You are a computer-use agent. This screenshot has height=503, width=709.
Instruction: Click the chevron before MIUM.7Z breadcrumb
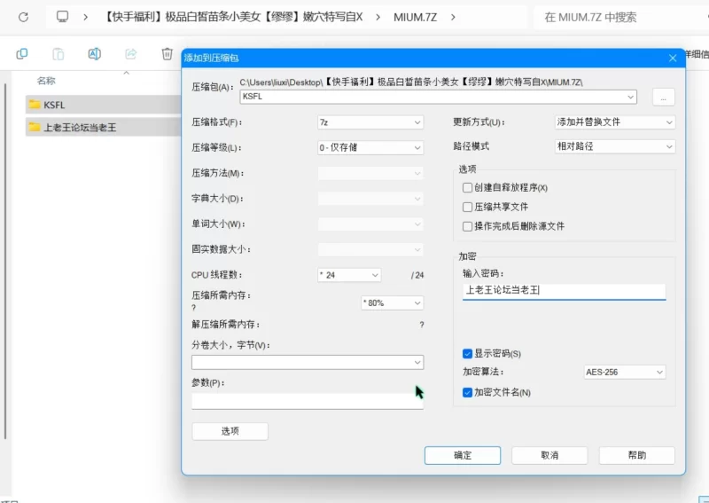click(378, 17)
